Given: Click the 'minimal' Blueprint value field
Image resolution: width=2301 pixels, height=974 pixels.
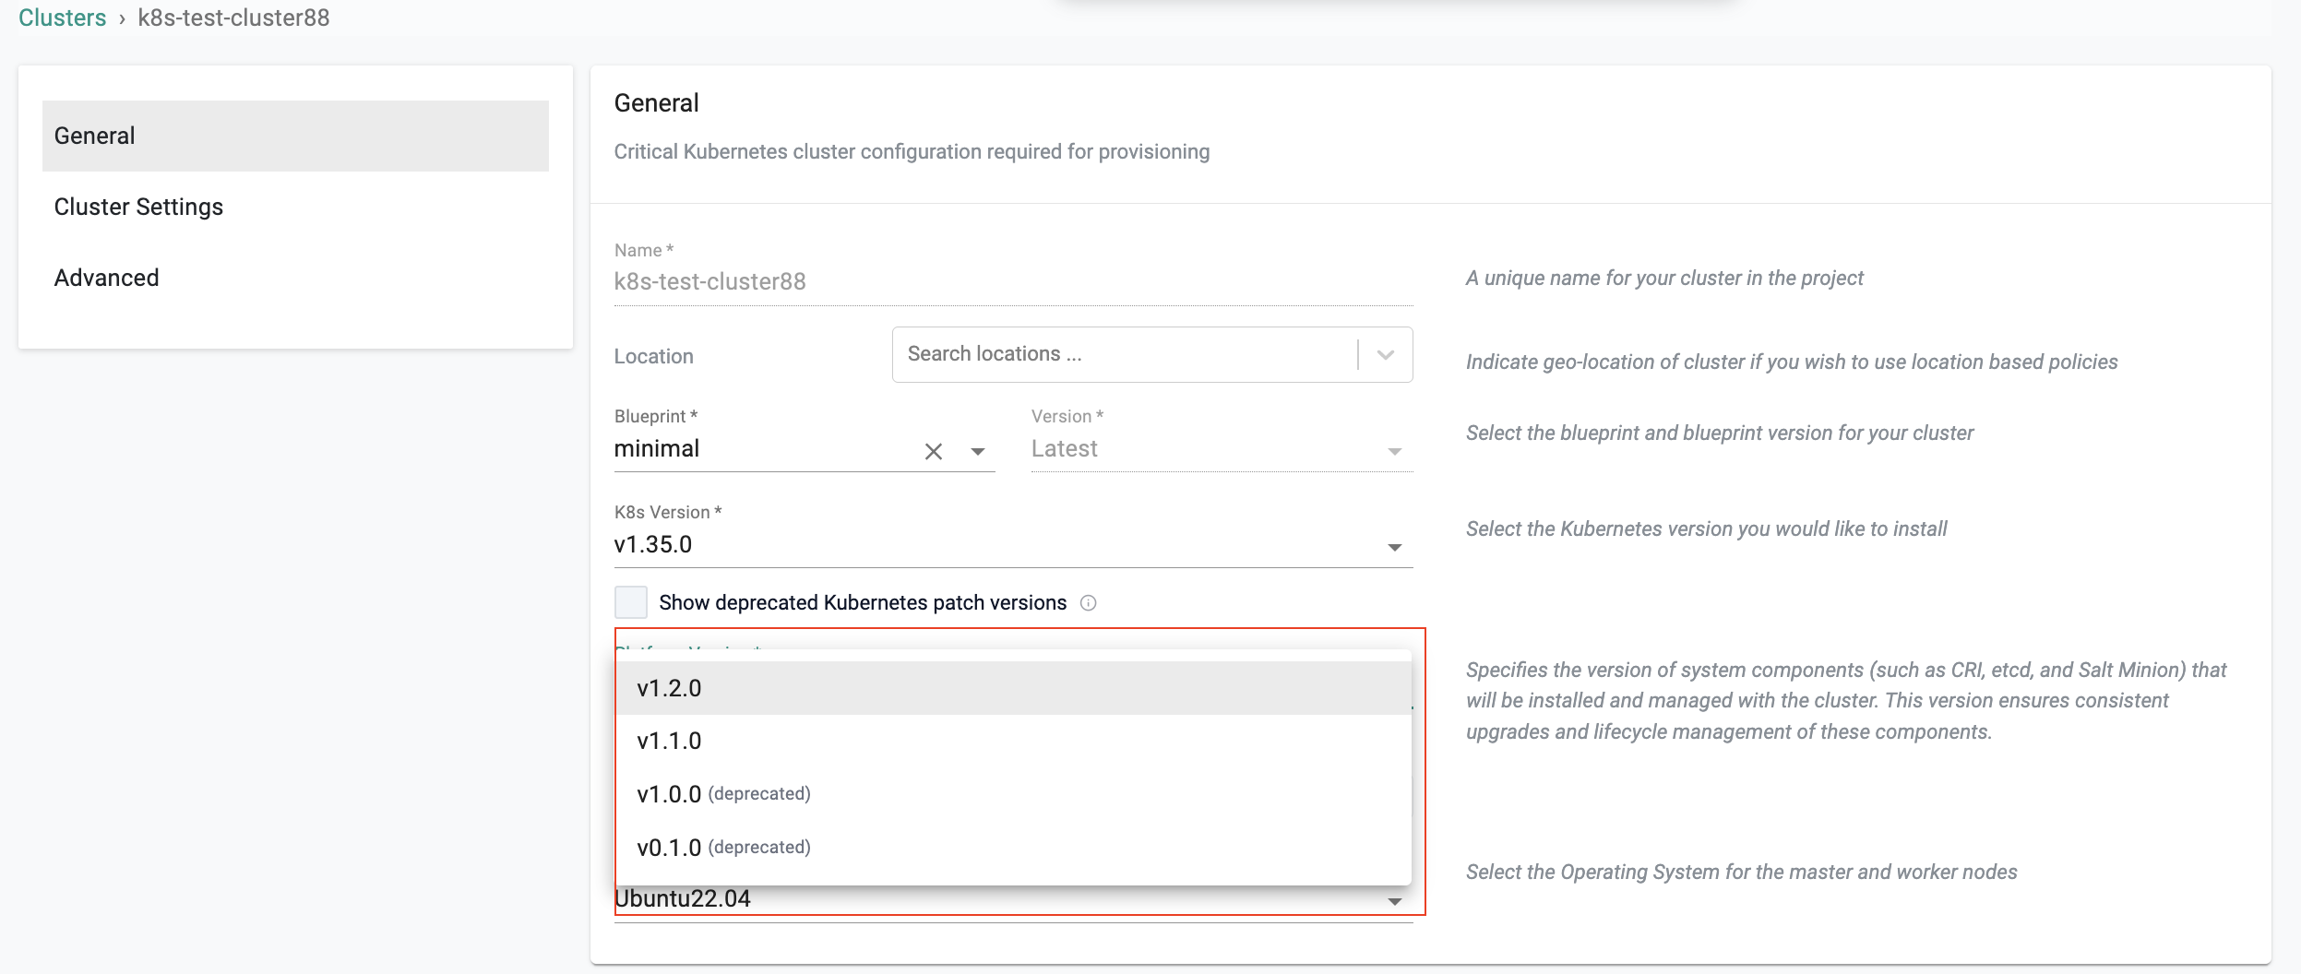Looking at the screenshot, I should [x=757, y=449].
